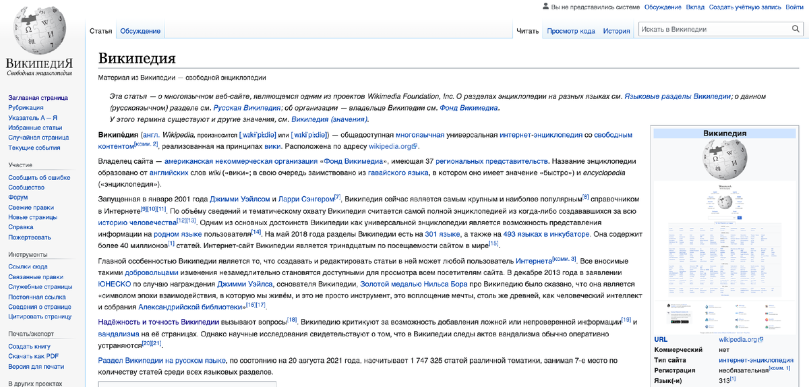Open 'Свежие правки' in sidebar
The height and width of the screenshot is (387, 809).
(31, 207)
